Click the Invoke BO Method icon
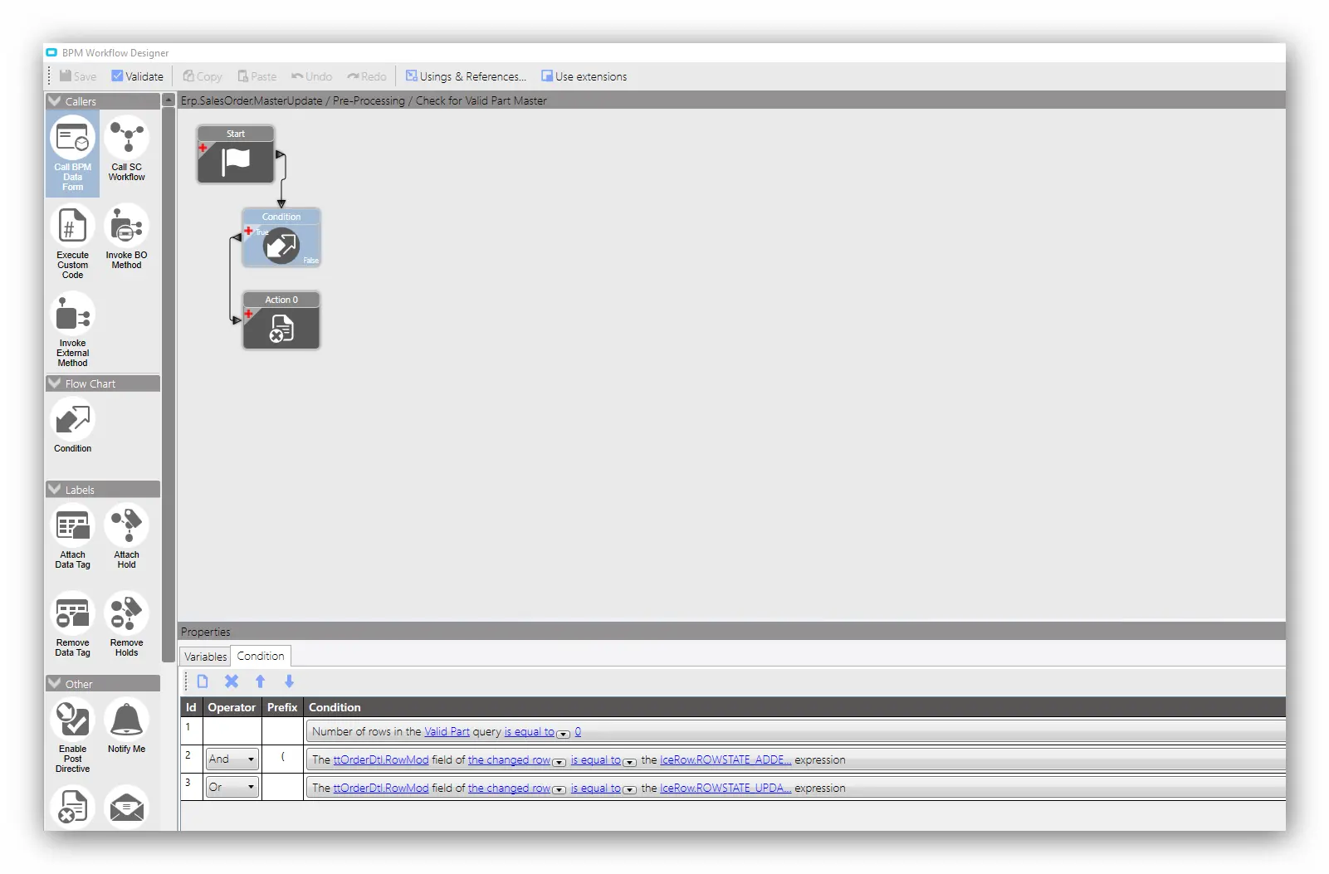The width and height of the screenshot is (1329, 874). click(x=126, y=227)
